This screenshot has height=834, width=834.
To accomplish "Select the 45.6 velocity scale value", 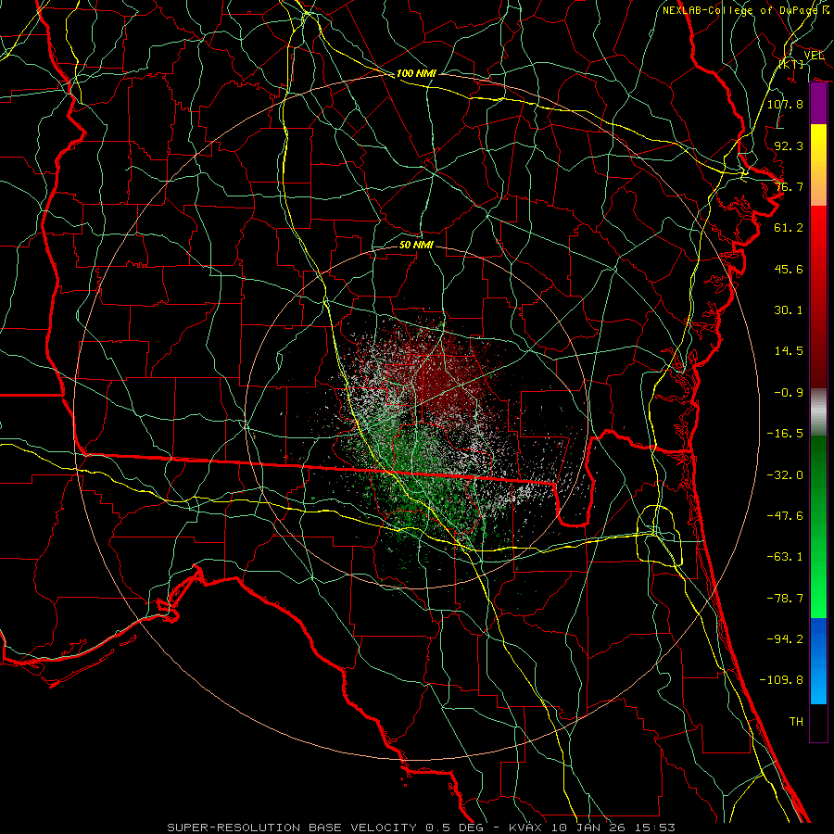I will [x=789, y=269].
